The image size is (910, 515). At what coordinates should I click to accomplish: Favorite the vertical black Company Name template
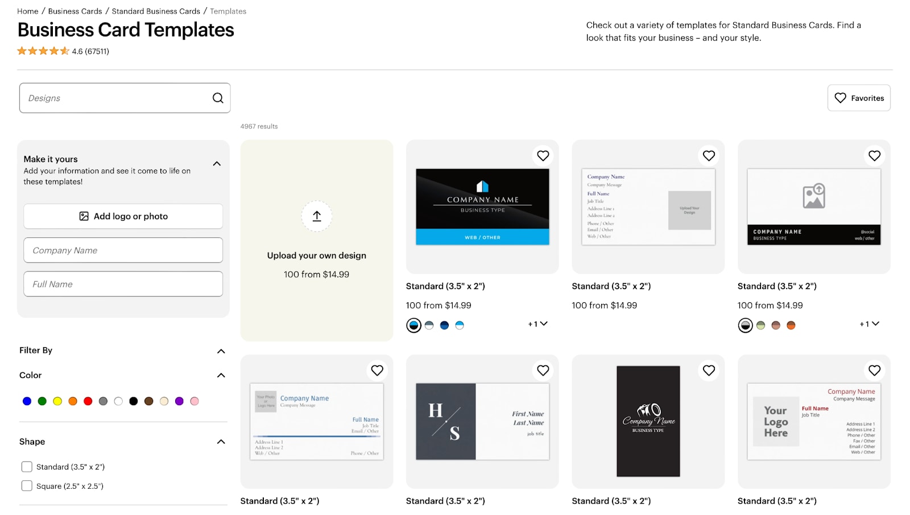[x=709, y=370]
